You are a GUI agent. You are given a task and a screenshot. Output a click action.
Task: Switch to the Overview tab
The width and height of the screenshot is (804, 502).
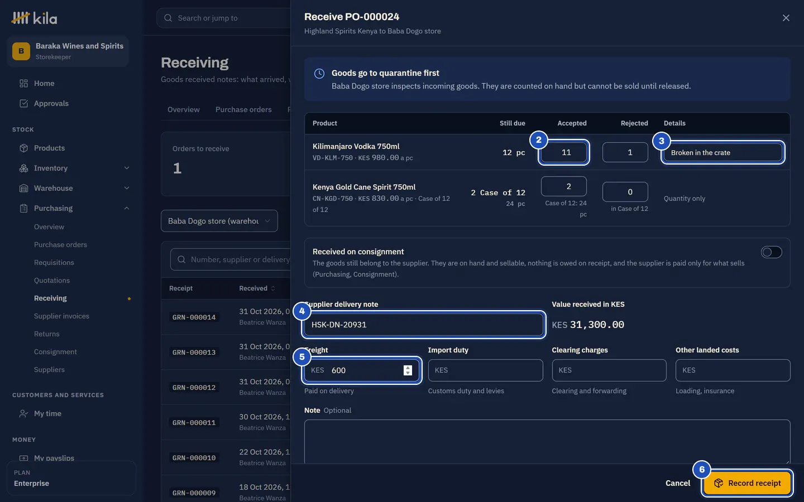184,109
